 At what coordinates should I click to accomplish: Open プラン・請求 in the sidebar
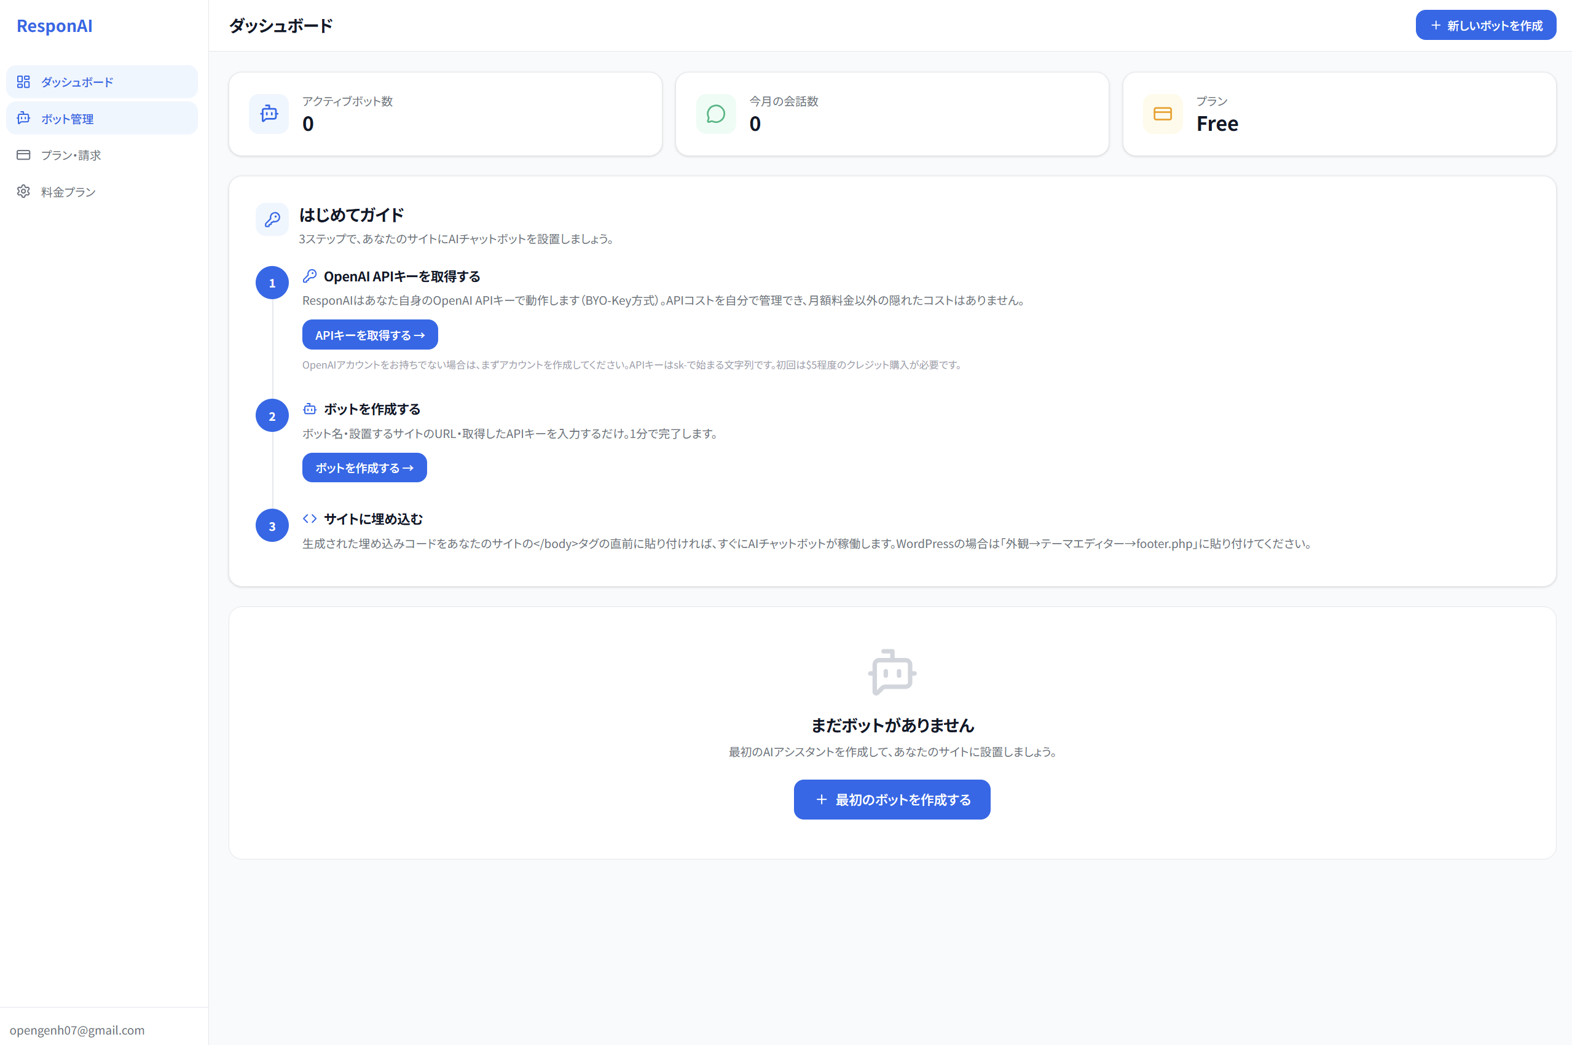point(102,155)
